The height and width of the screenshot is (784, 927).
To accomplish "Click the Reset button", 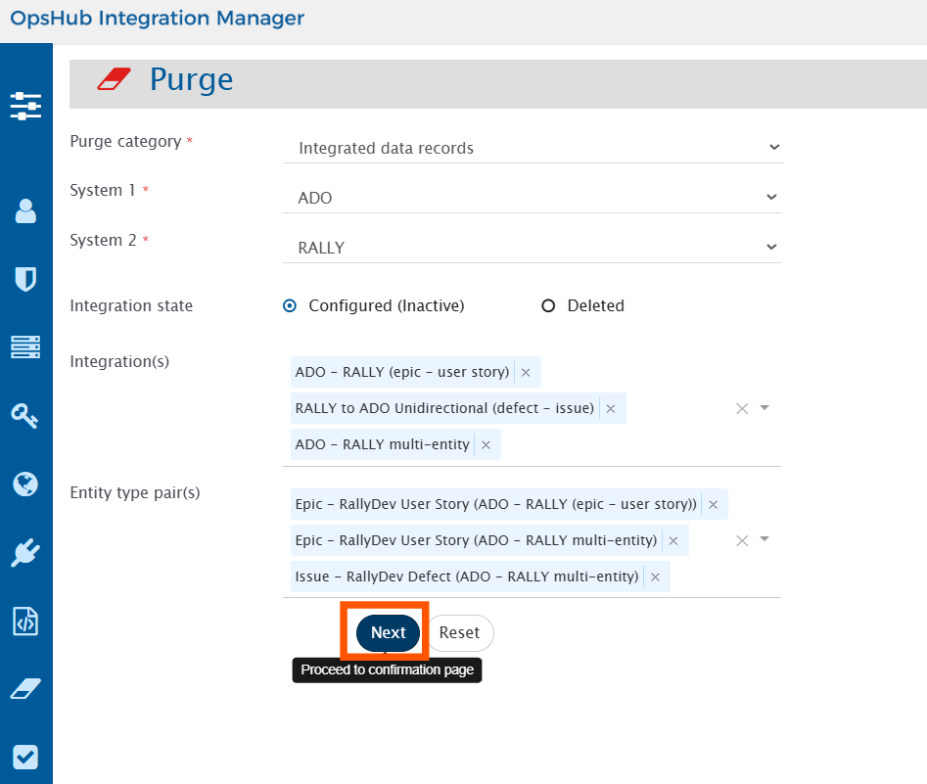I will click(459, 633).
